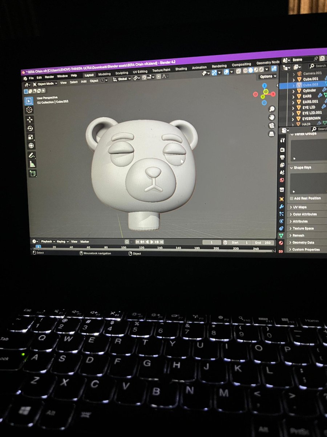
Task: Open the Particles properties tab
Action: 282,214
